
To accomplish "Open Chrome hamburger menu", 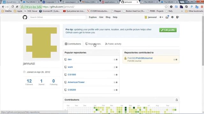I will [202, 7].
